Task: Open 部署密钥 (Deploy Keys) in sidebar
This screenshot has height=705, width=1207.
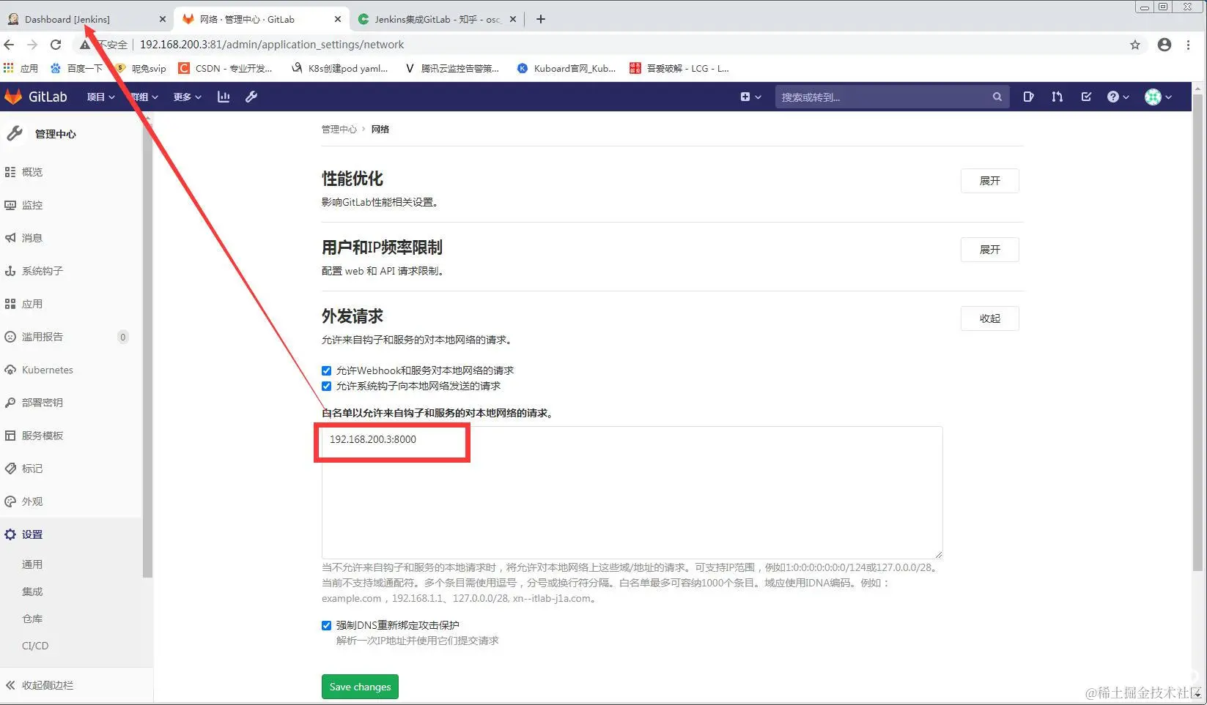Action: point(41,402)
